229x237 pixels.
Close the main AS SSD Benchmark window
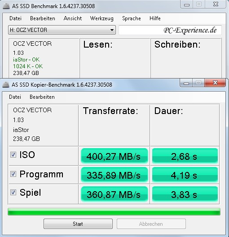point(216,4)
